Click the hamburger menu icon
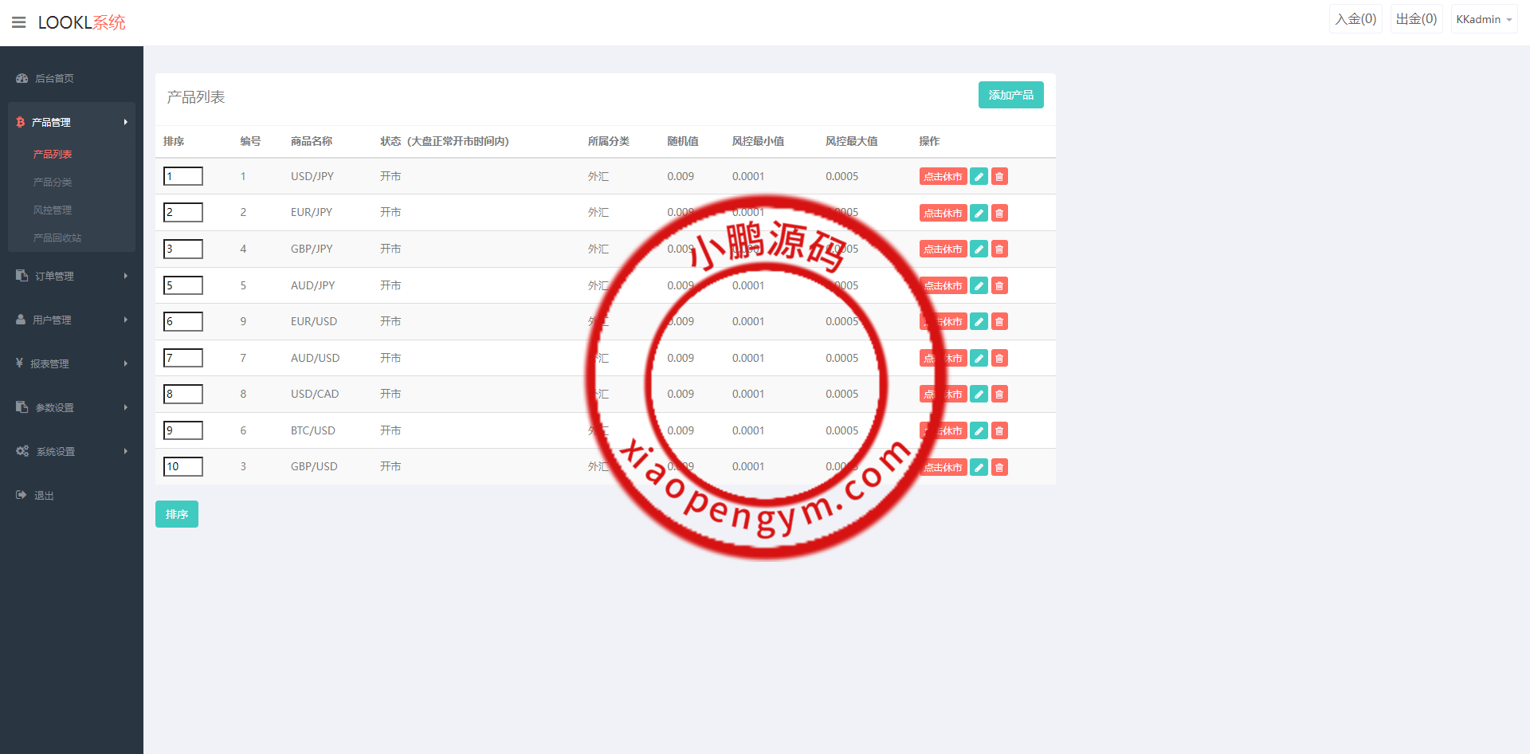Screen dimensions: 1530x754 pyautogui.click(x=19, y=22)
